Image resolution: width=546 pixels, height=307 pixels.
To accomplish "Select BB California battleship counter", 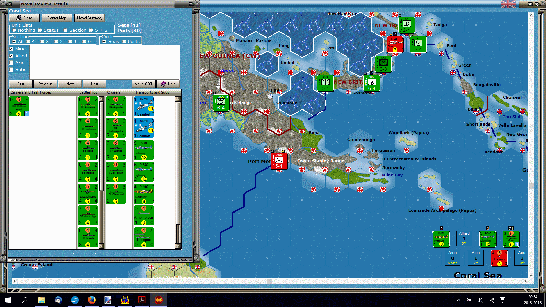I will [88, 128].
